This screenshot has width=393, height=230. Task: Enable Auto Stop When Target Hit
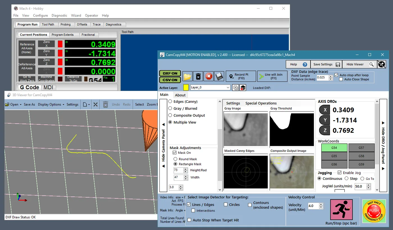[x=189, y=220]
